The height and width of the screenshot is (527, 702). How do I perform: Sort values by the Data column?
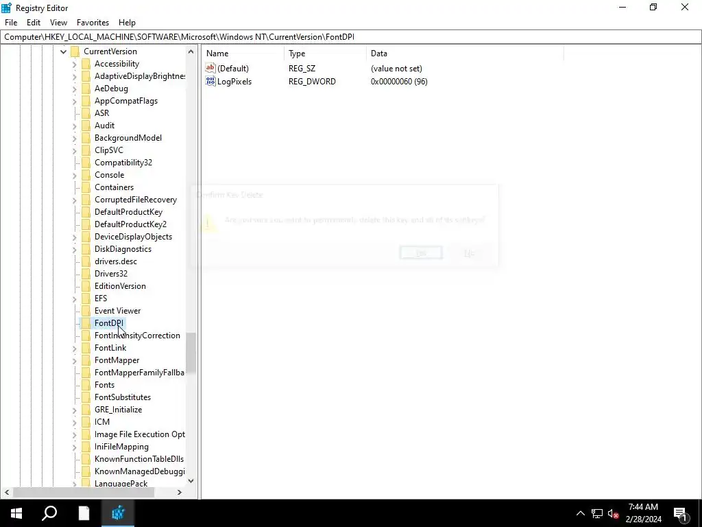[465, 54]
